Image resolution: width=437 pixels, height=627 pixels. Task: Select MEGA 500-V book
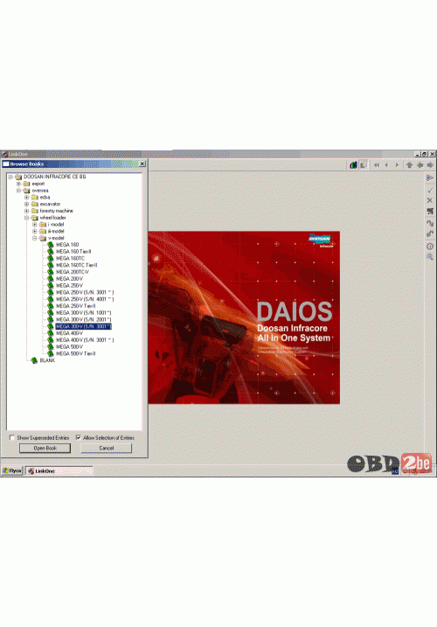(x=70, y=346)
